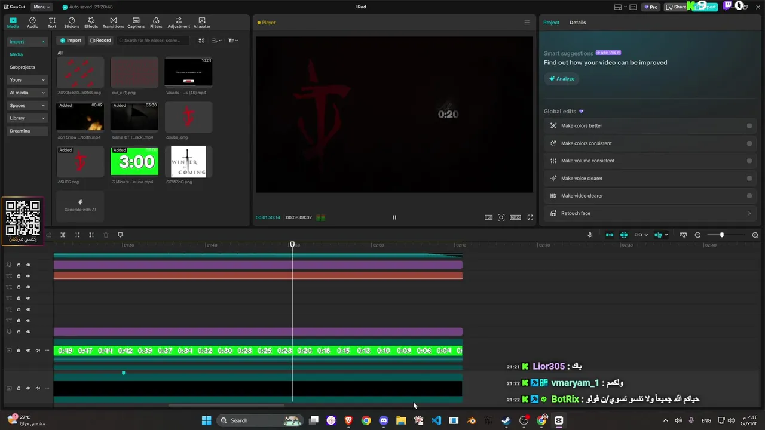
Task: Zoom in the timeline with plus magnifier
Action: coord(755,235)
